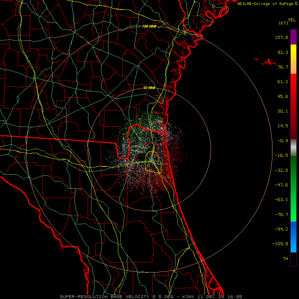
Task: Click the -0.9 legend value
Action: 283,141
